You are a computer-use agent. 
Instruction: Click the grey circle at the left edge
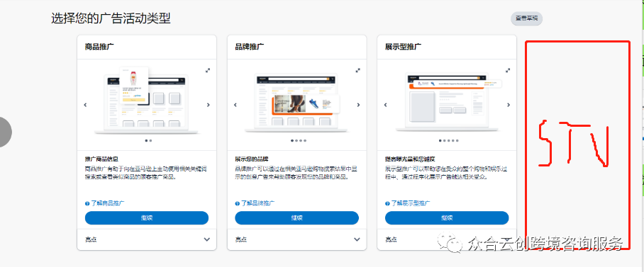pos(5,132)
